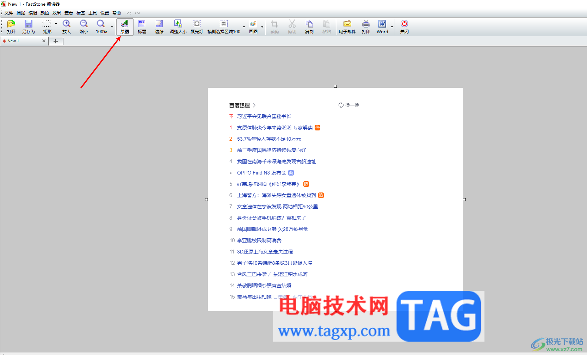Click the Zoom In (放大) magnifier

tap(67, 24)
